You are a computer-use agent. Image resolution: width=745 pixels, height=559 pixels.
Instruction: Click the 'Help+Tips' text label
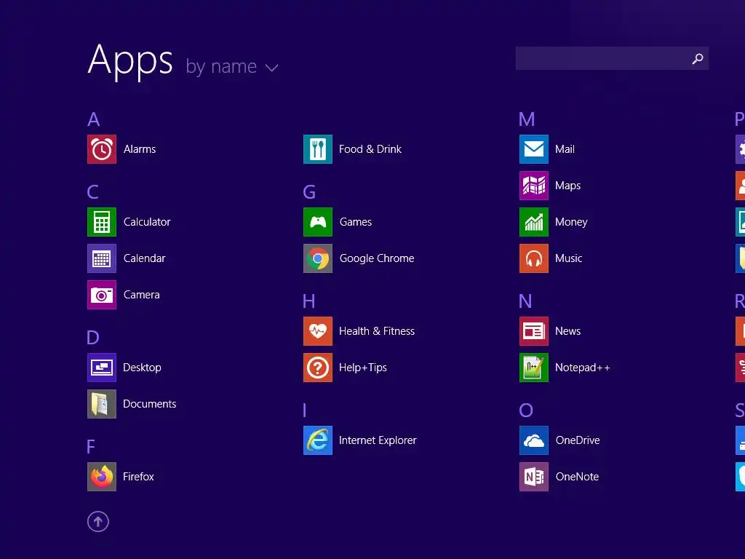click(x=363, y=368)
